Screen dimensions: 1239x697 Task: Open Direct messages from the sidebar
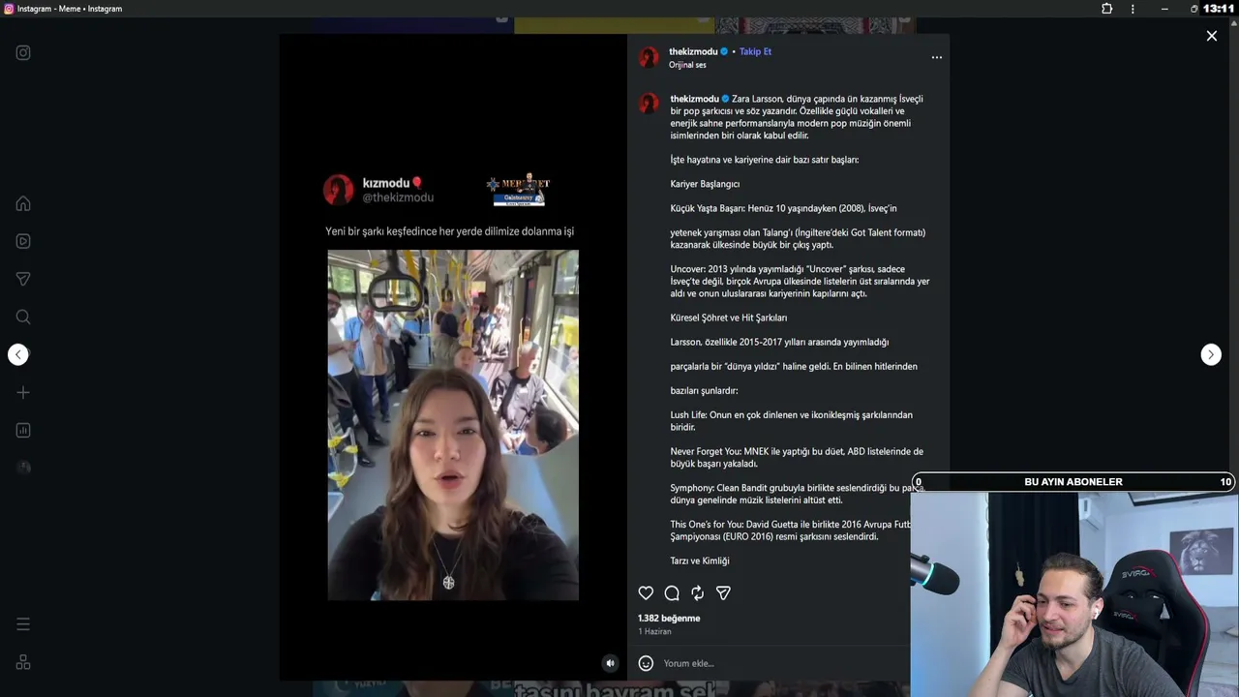click(x=23, y=279)
